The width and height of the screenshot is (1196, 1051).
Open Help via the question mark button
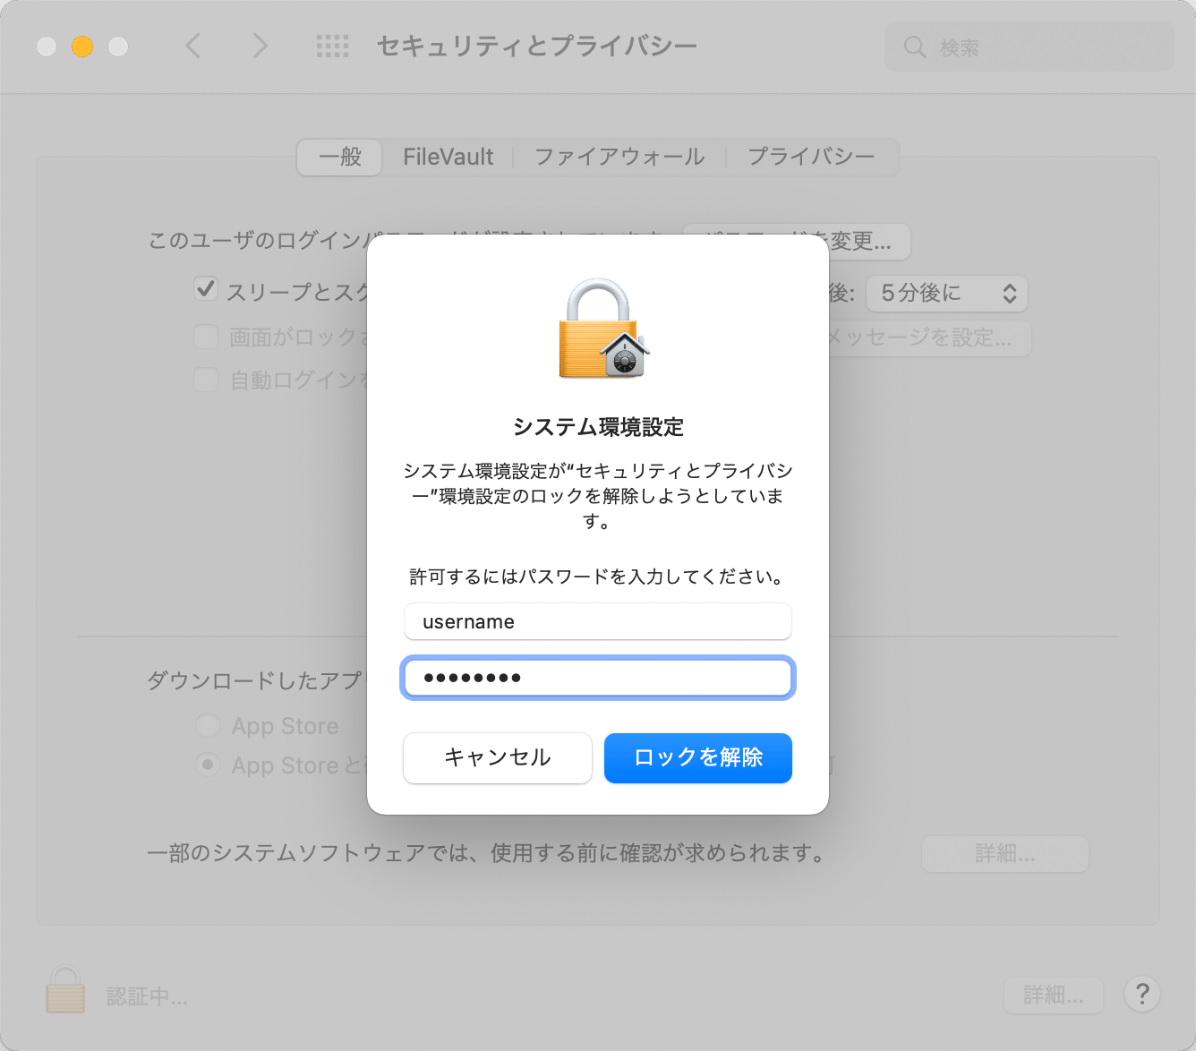(1142, 994)
